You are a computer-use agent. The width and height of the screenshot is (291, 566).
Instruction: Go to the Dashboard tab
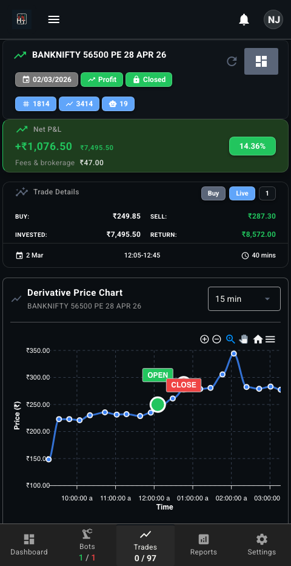coord(29,545)
